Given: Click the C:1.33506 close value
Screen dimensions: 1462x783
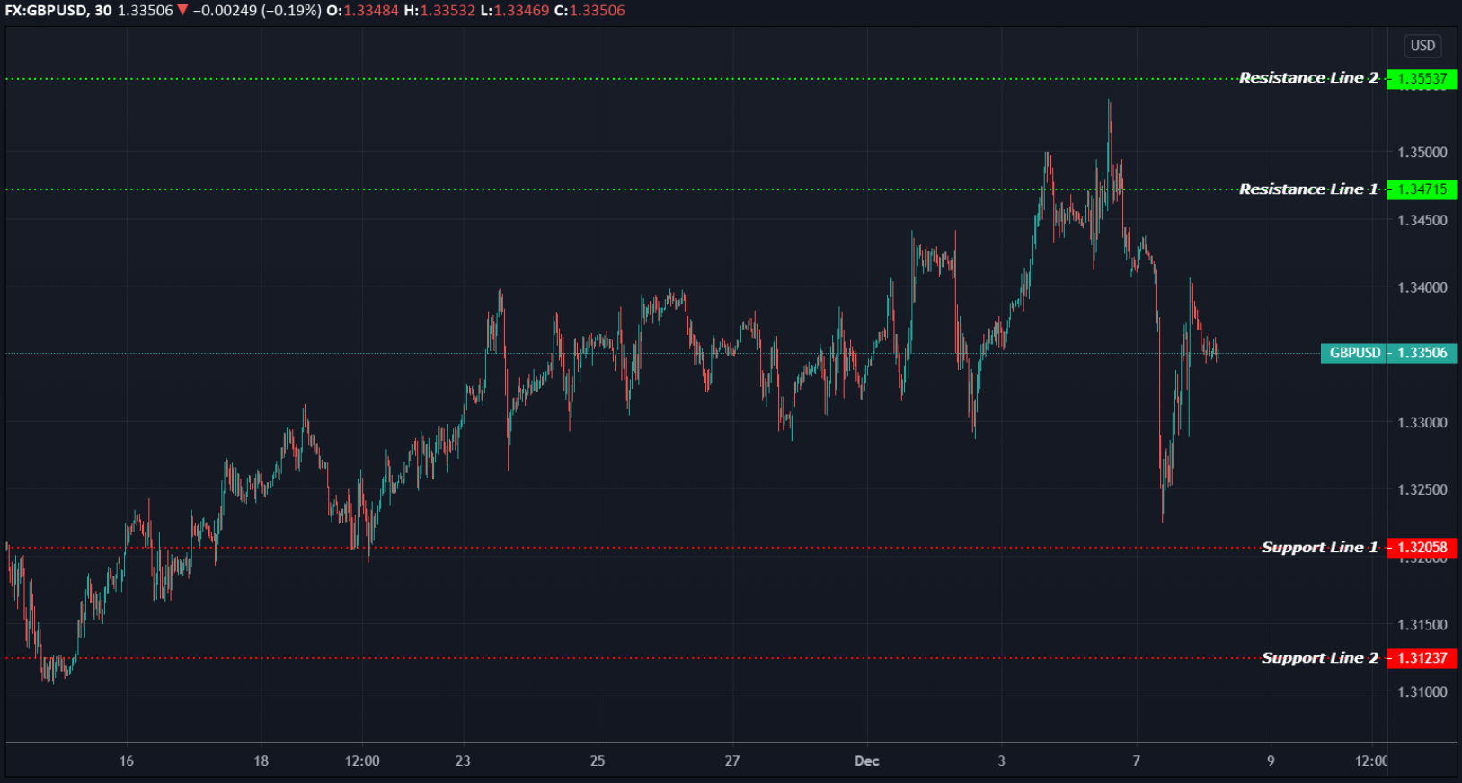Looking at the screenshot, I should pyautogui.click(x=589, y=11).
